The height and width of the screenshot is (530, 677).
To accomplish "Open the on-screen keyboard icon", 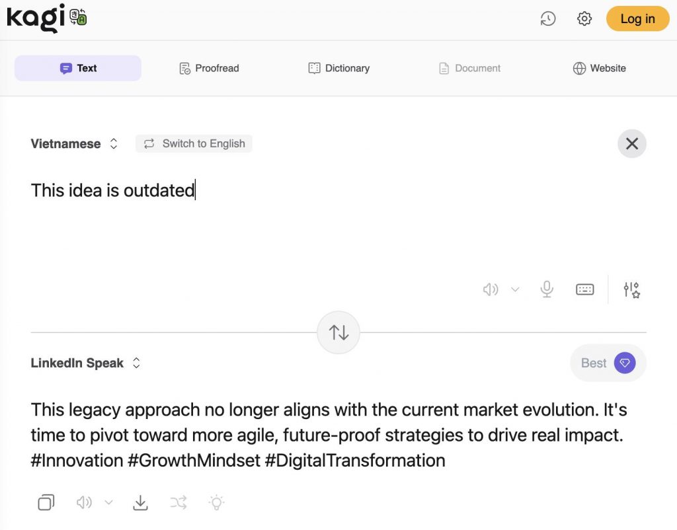I will [584, 289].
